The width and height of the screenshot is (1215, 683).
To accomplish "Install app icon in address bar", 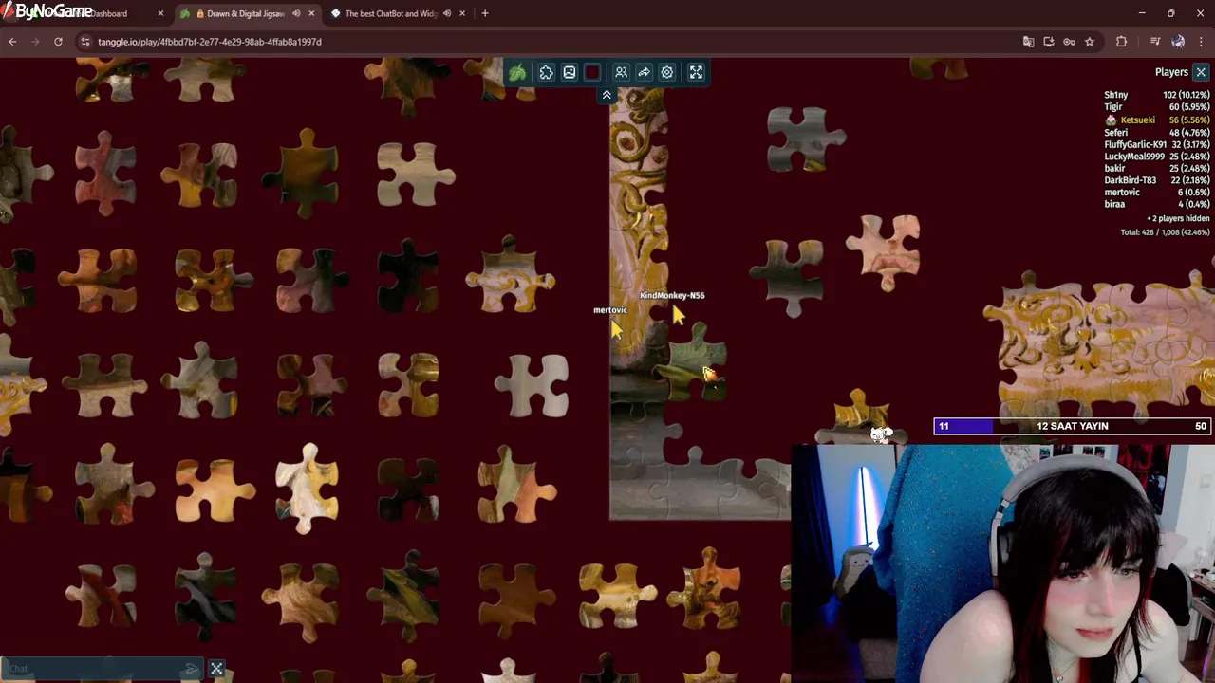I will pyautogui.click(x=1049, y=42).
